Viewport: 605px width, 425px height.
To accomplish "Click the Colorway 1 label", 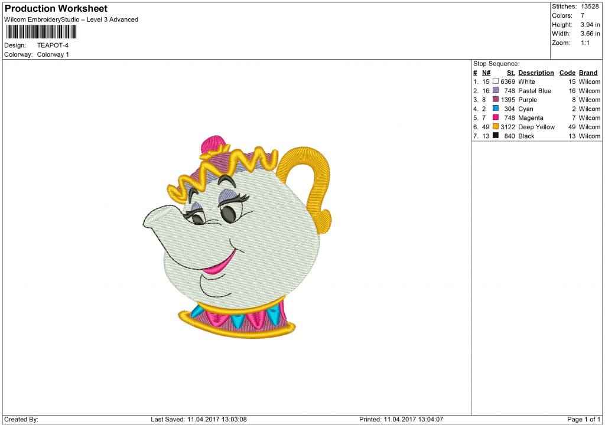I will coord(54,54).
